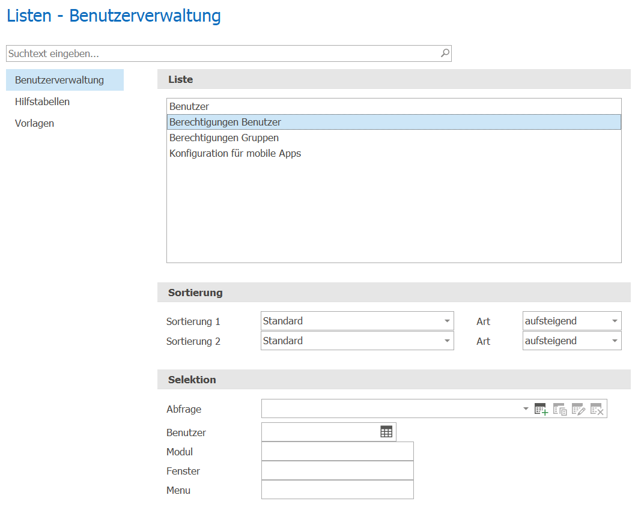Image resolution: width=641 pixels, height=513 pixels.
Task: Click into the Menu input field
Action: pos(338,490)
